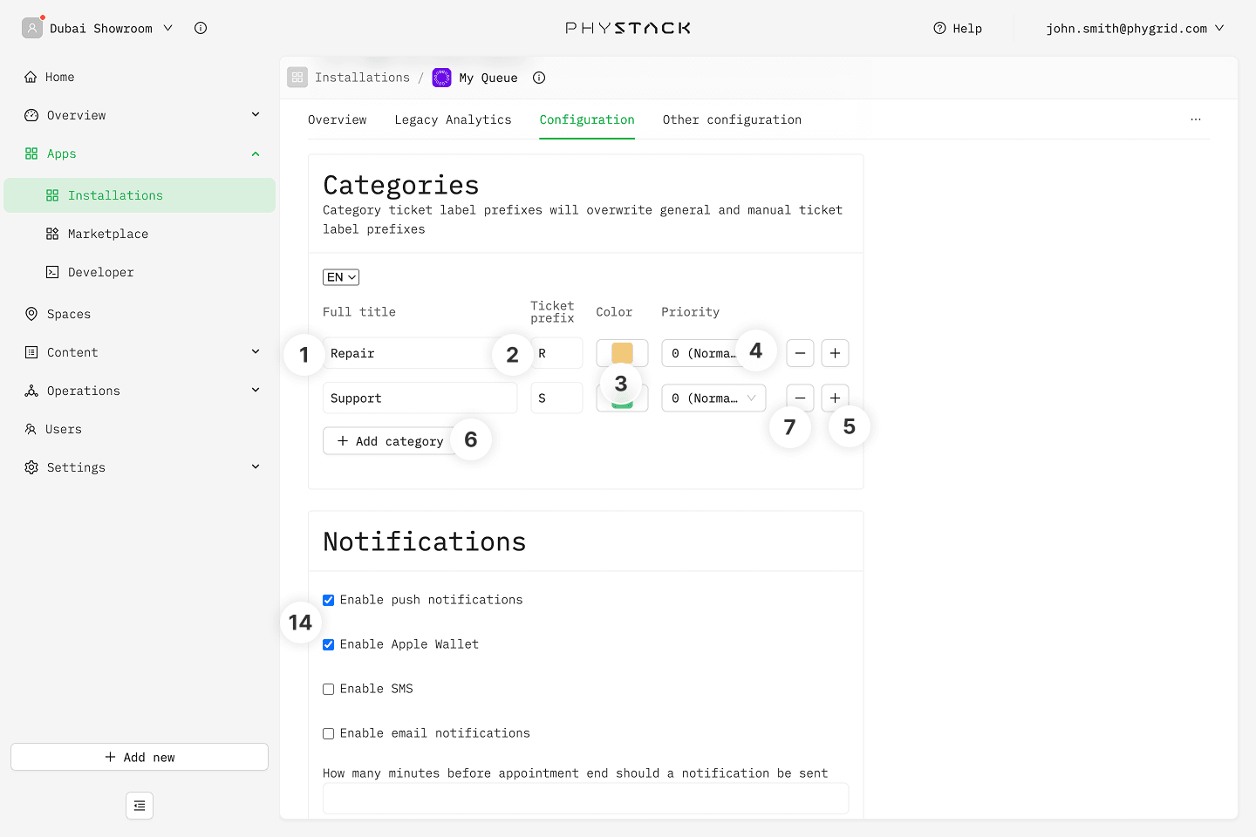Open the Other configuration tab

(x=731, y=119)
